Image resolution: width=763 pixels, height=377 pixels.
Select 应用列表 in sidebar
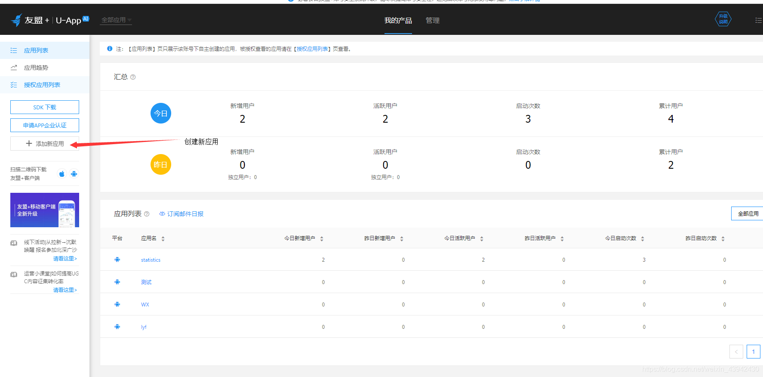click(45, 50)
